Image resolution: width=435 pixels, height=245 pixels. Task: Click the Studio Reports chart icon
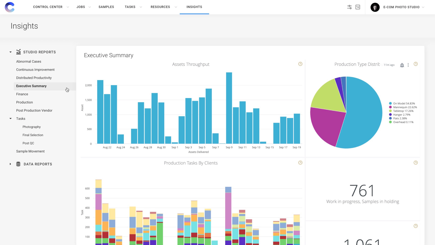[18, 52]
